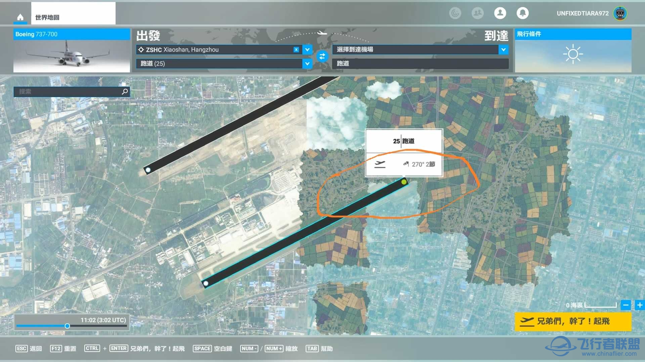This screenshot has width=645, height=362.
Task: Click the ZSHC Xiaoshan, Hangzhou departure field
Action: pyautogui.click(x=219, y=50)
